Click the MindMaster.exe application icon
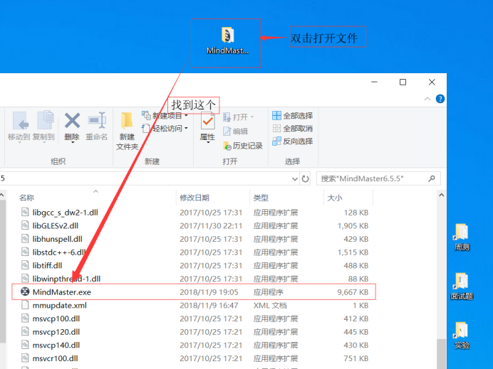The image size is (493, 369). click(x=25, y=292)
